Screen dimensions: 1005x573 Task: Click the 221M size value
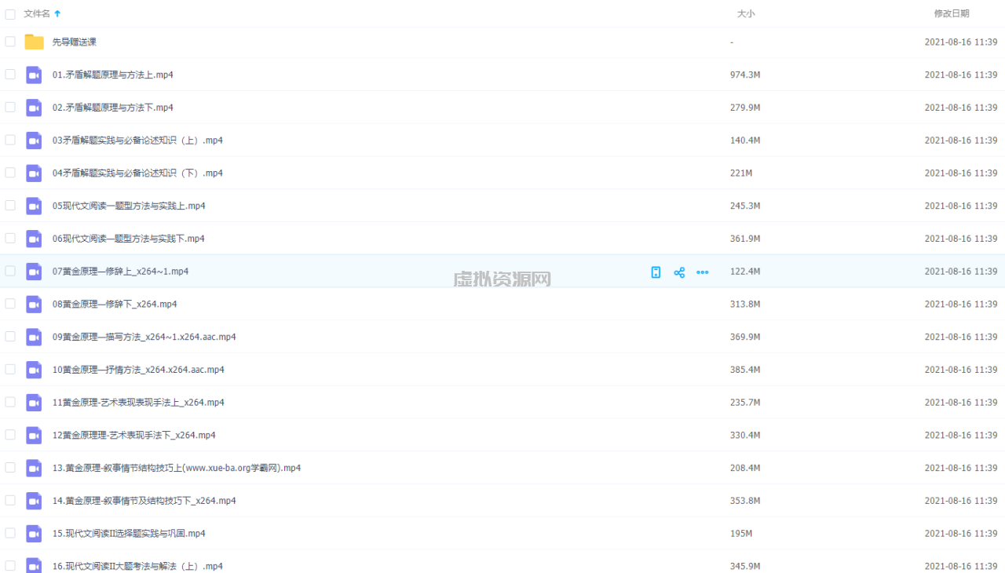[x=741, y=173]
